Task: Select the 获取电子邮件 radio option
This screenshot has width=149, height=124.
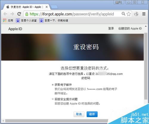Action: click(53, 85)
